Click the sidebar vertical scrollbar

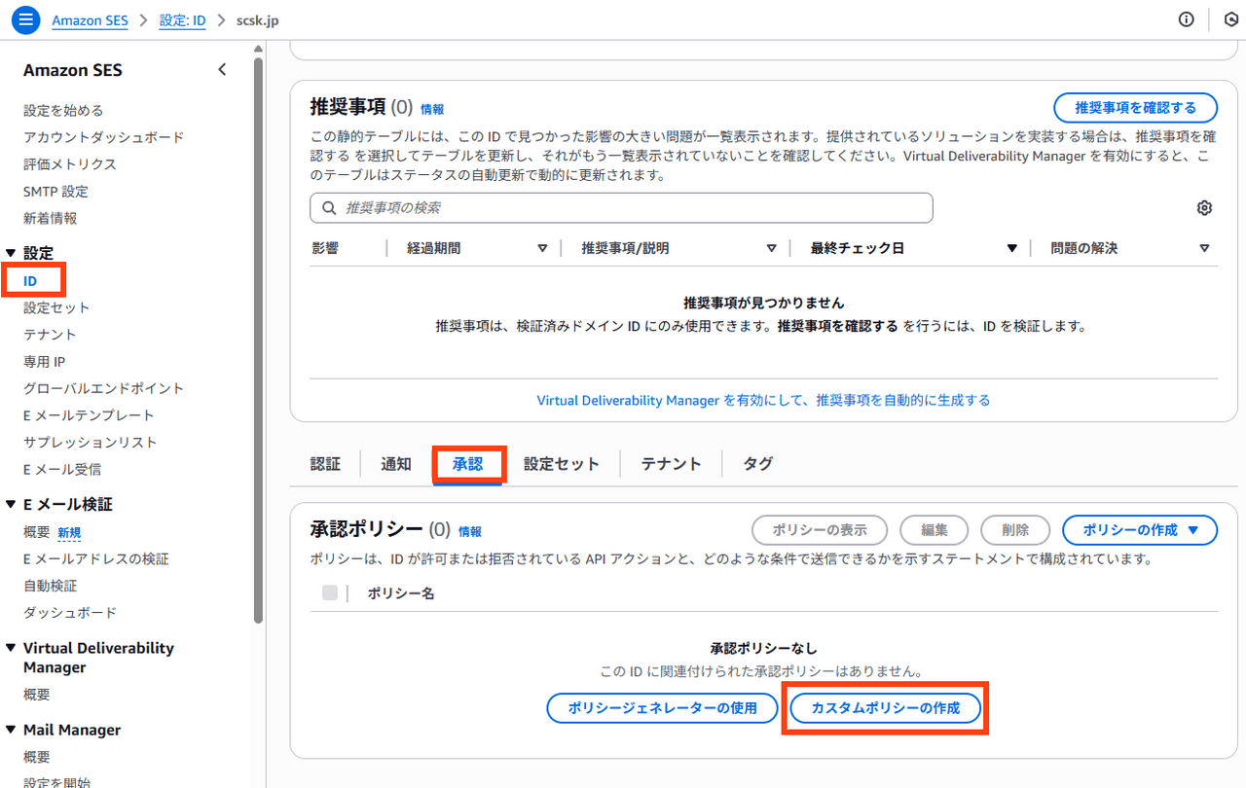coord(257,340)
